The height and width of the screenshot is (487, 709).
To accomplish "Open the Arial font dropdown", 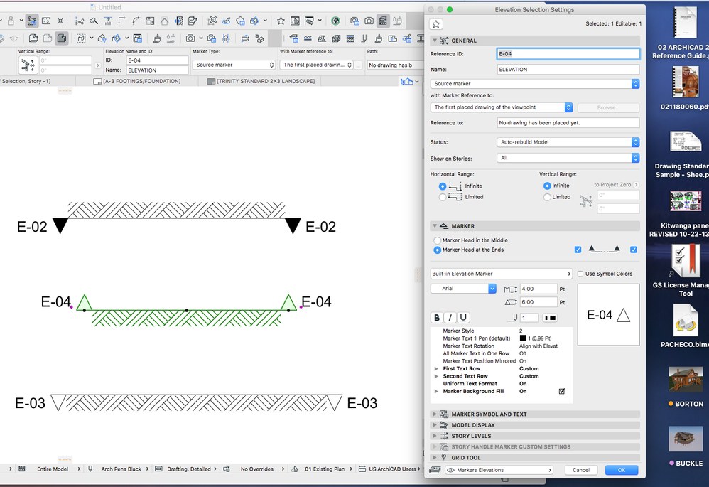I will (463, 289).
